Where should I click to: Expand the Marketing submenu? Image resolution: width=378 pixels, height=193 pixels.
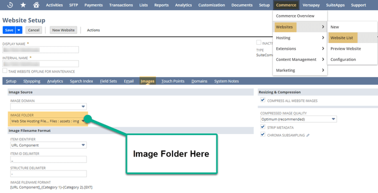300,70
